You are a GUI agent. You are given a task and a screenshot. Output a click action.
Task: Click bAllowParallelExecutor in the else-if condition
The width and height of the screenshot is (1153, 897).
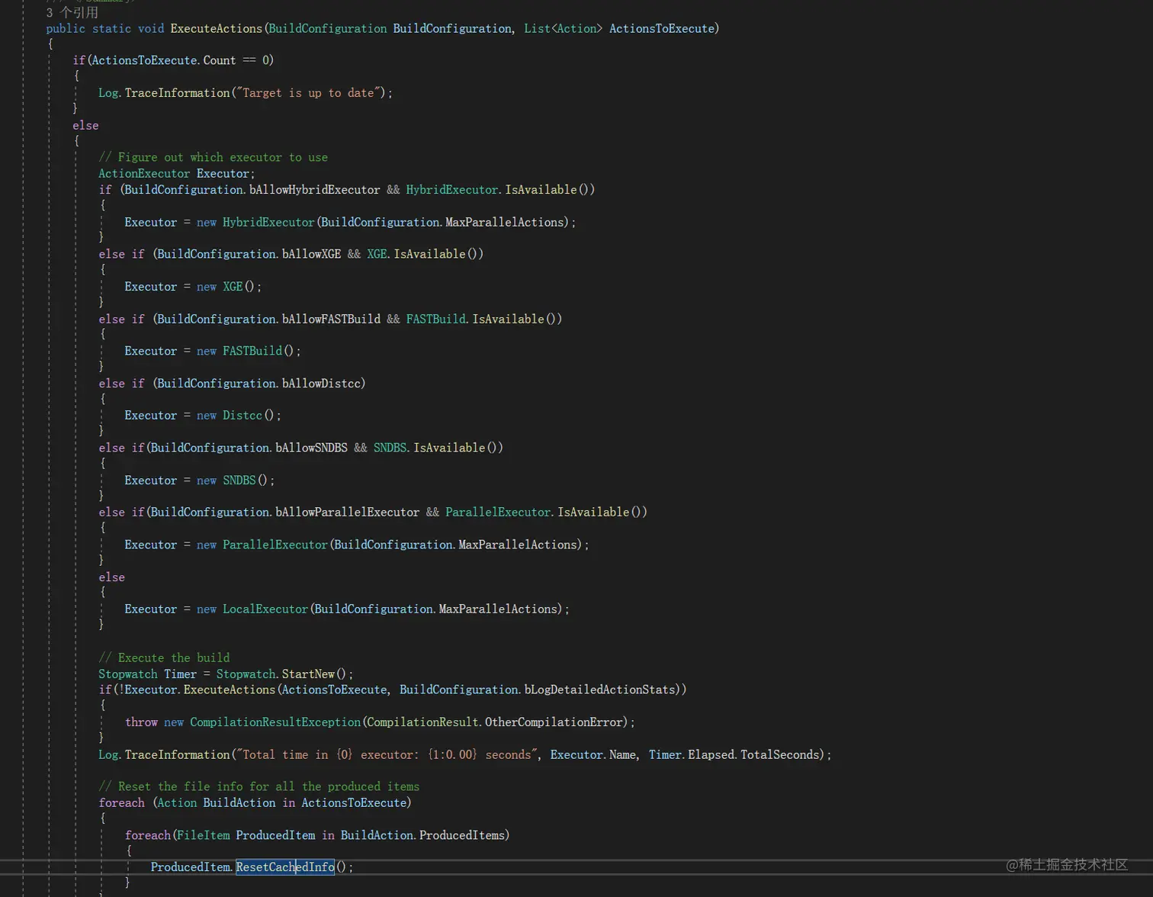pyautogui.click(x=347, y=512)
